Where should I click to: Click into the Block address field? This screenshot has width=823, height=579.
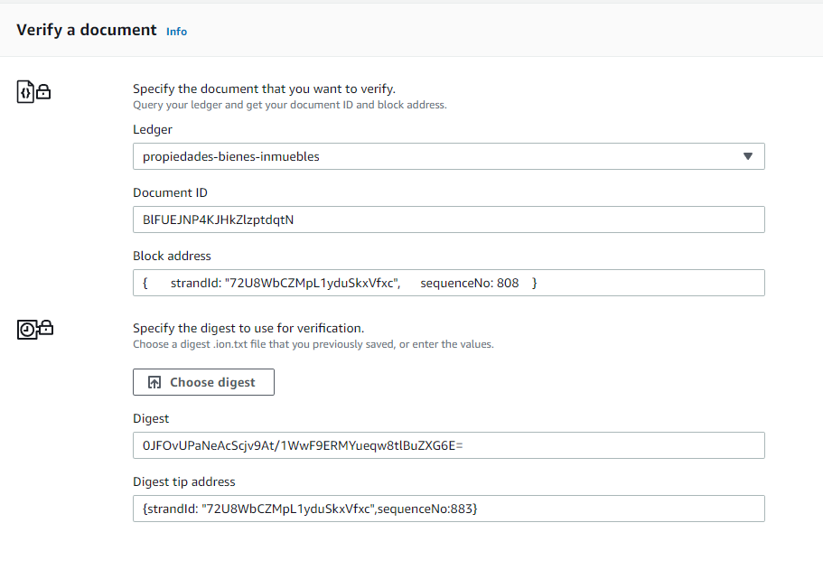pos(448,283)
